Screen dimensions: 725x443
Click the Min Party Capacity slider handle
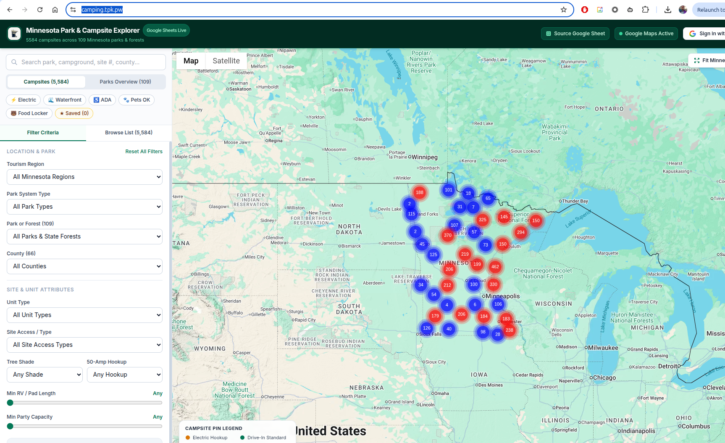coord(10,426)
